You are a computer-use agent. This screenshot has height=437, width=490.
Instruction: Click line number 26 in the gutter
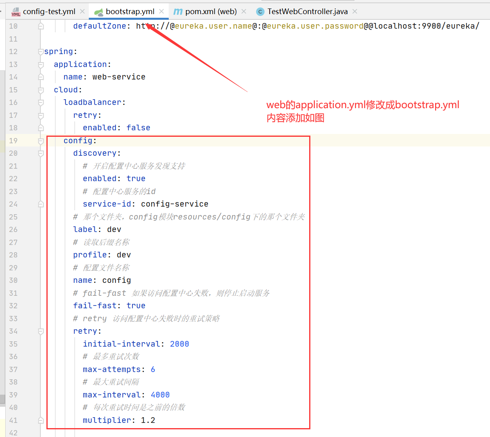[13, 230]
